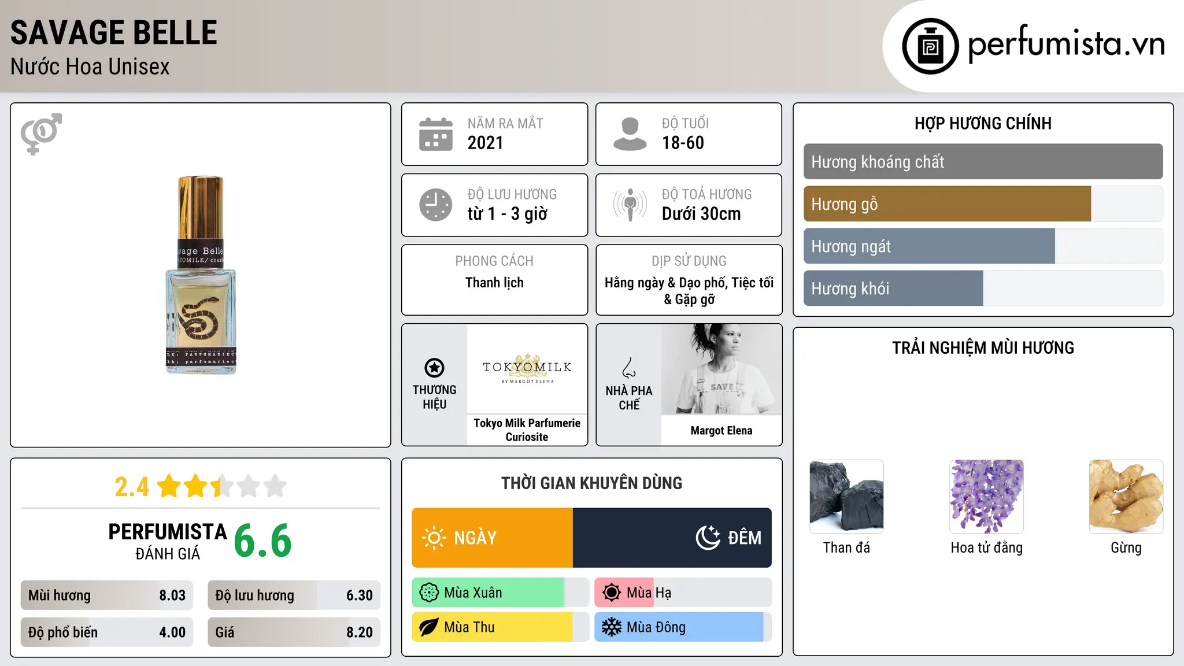The height and width of the screenshot is (666, 1184).
Task: Open the TokyoMilk brand logo image
Action: coord(527,369)
